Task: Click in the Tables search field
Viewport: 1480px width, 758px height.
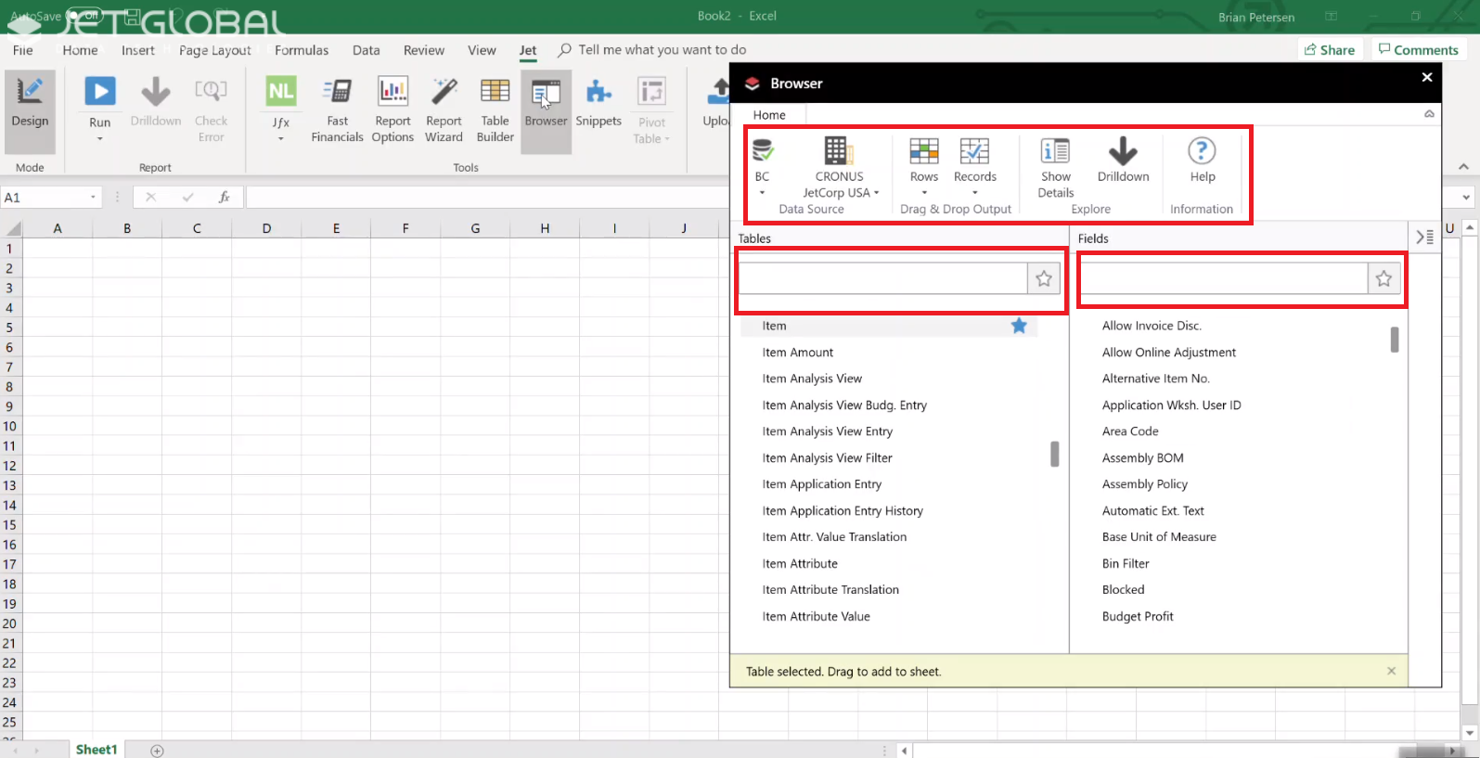Action: pyautogui.click(x=882, y=278)
